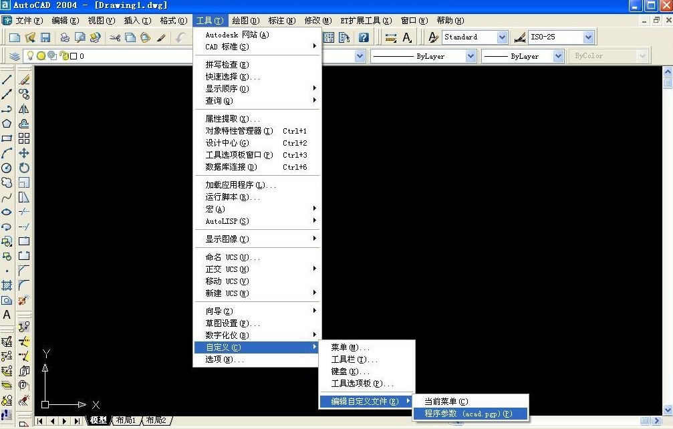
Task: Expand the 显示顺序 submenu
Action: click(x=257, y=88)
